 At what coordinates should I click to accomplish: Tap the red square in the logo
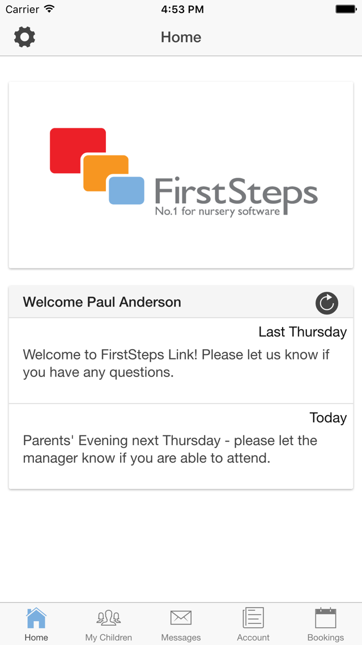[x=78, y=150]
